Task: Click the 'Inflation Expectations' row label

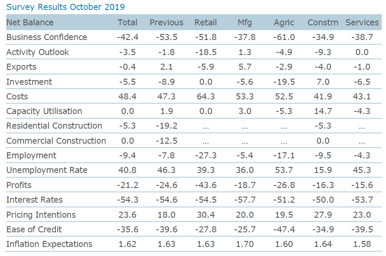Action: tap(49, 244)
